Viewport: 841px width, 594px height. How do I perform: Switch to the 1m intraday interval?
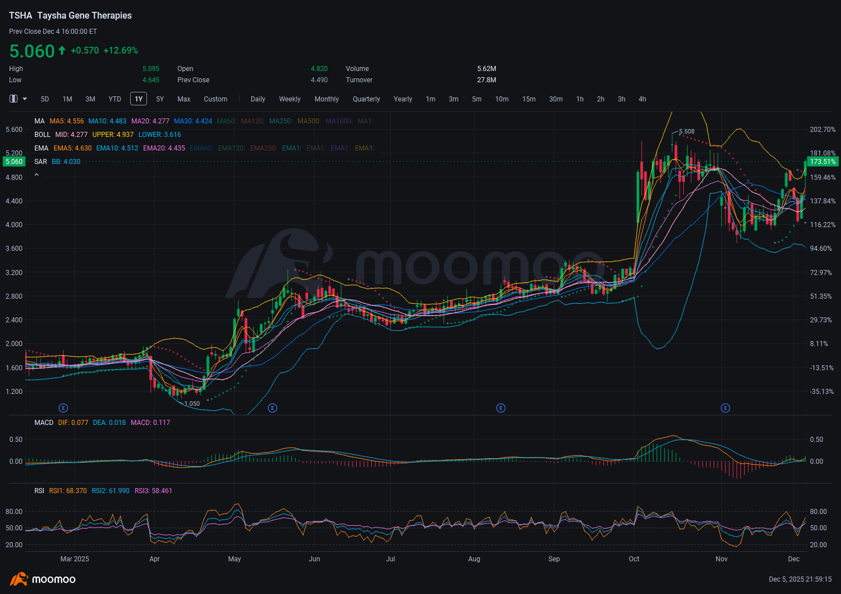pos(431,99)
